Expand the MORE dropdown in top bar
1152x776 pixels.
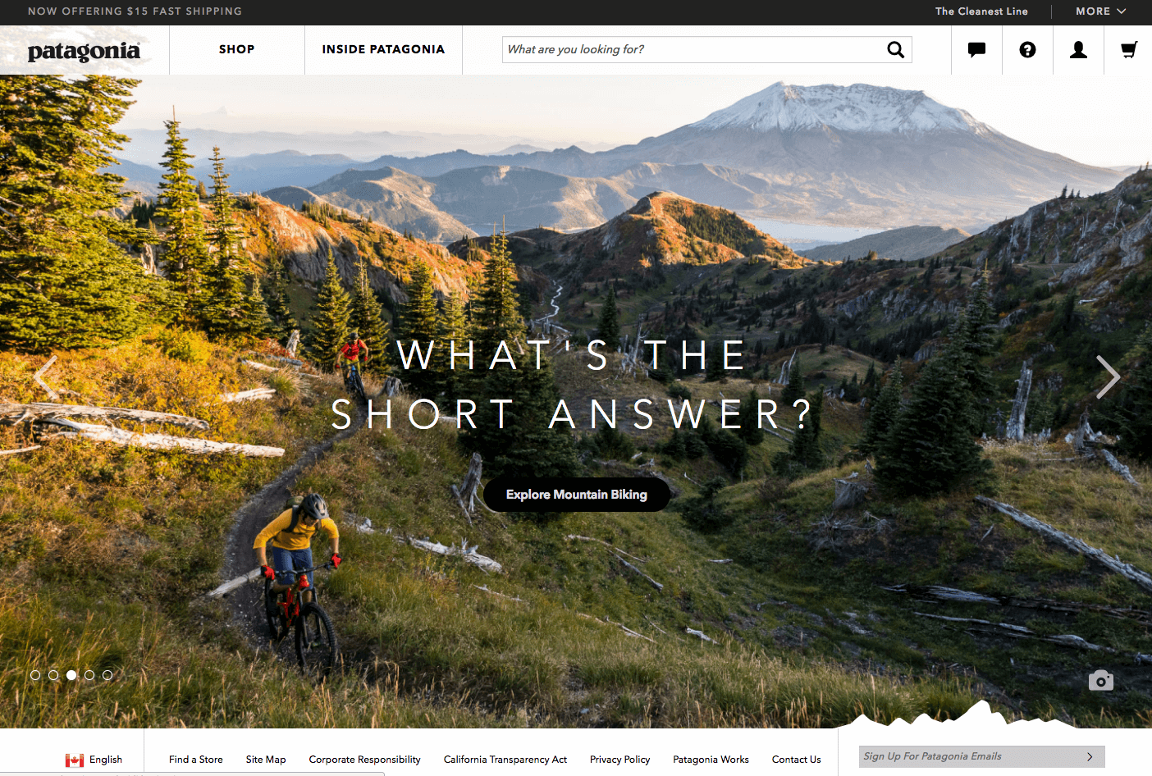pyautogui.click(x=1100, y=11)
